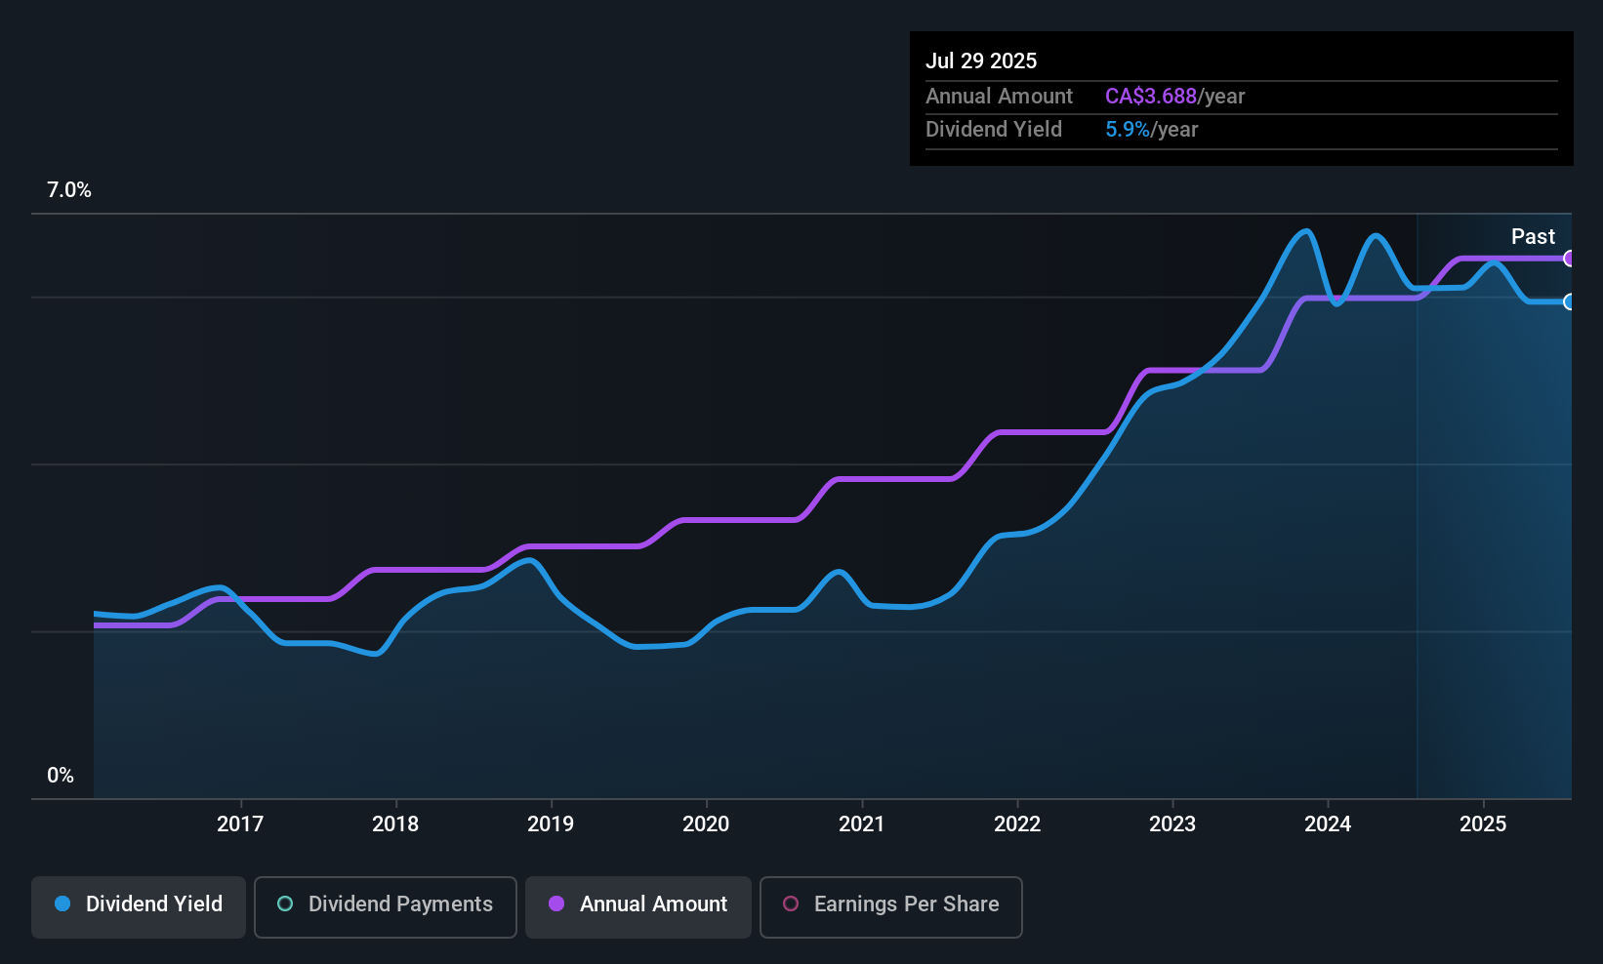Click the blue Dividend Yield legend dot
Viewport: 1603px width, 964px height.
coord(62,904)
